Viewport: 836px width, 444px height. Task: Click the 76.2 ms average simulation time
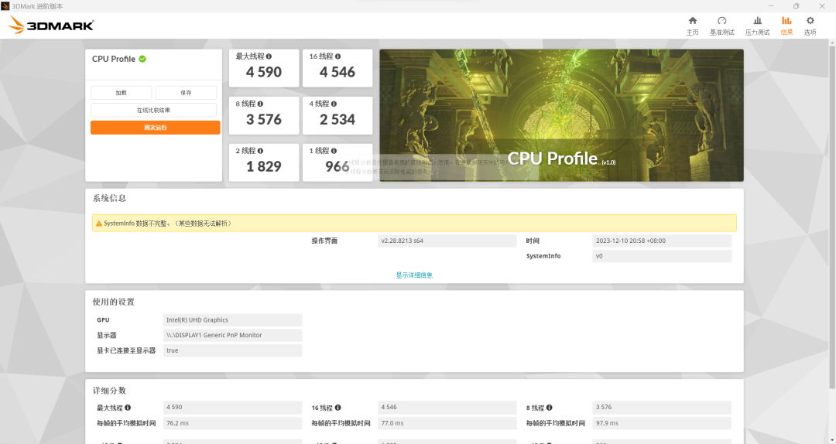pos(232,423)
